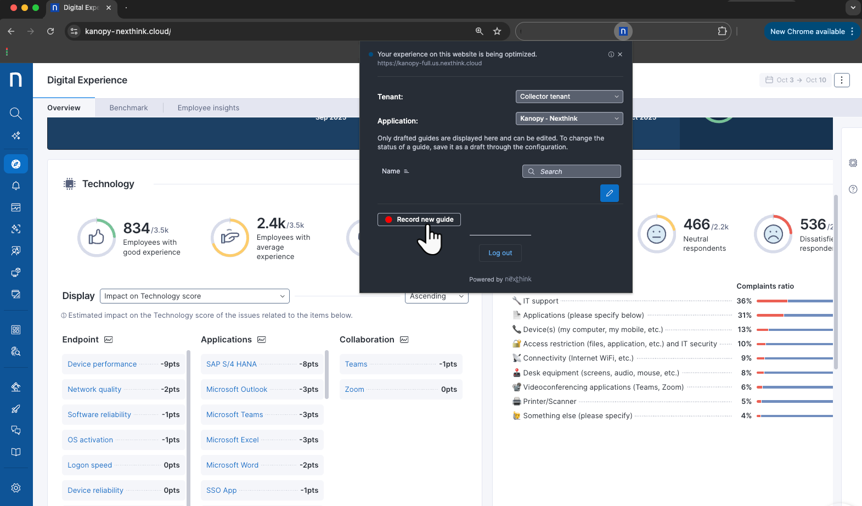This screenshot has height=506, width=862.
Task: Click the blue pencil edit button
Action: click(x=609, y=193)
